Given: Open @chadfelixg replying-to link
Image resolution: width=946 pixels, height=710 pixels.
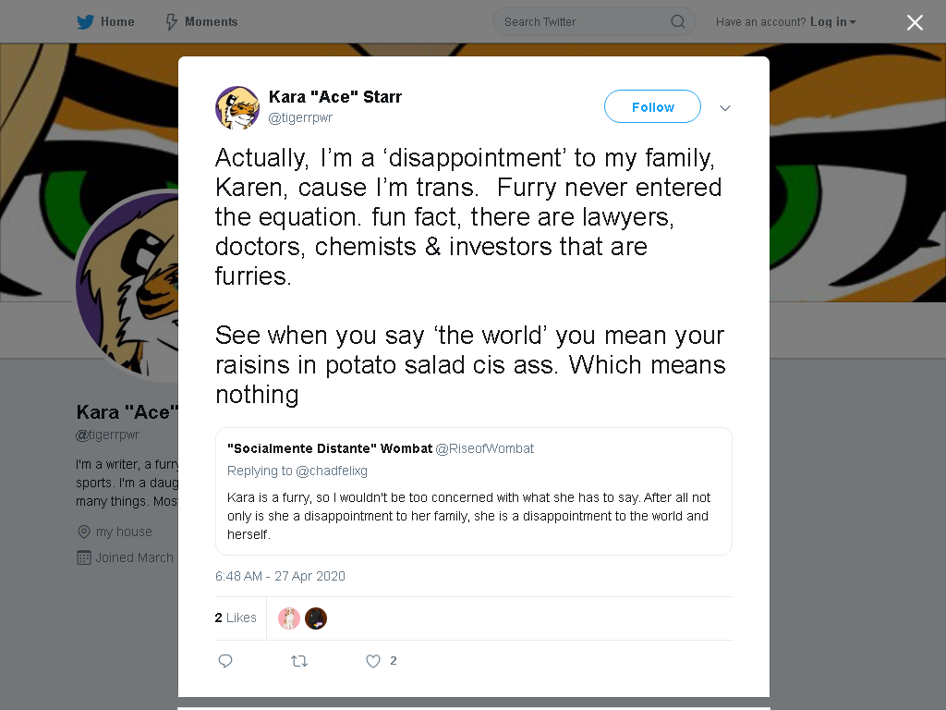Looking at the screenshot, I should (332, 471).
